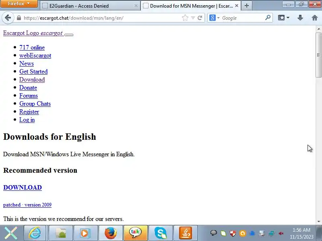Open the bookmarks menu star-list icon

point(281,18)
